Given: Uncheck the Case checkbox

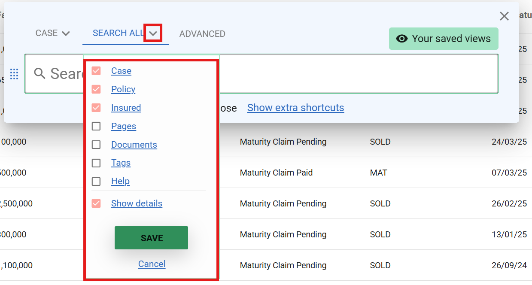Looking at the screenshot, I should coord(96,71).
